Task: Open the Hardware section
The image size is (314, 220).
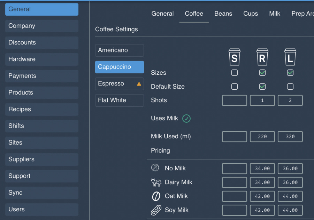Action: [42, 59]
